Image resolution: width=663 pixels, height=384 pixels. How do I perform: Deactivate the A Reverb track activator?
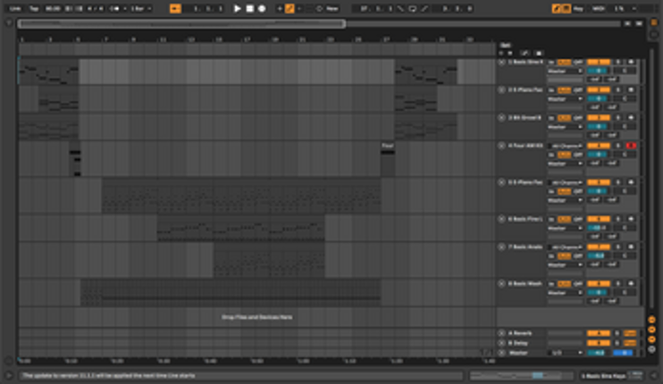click(599, 333)
